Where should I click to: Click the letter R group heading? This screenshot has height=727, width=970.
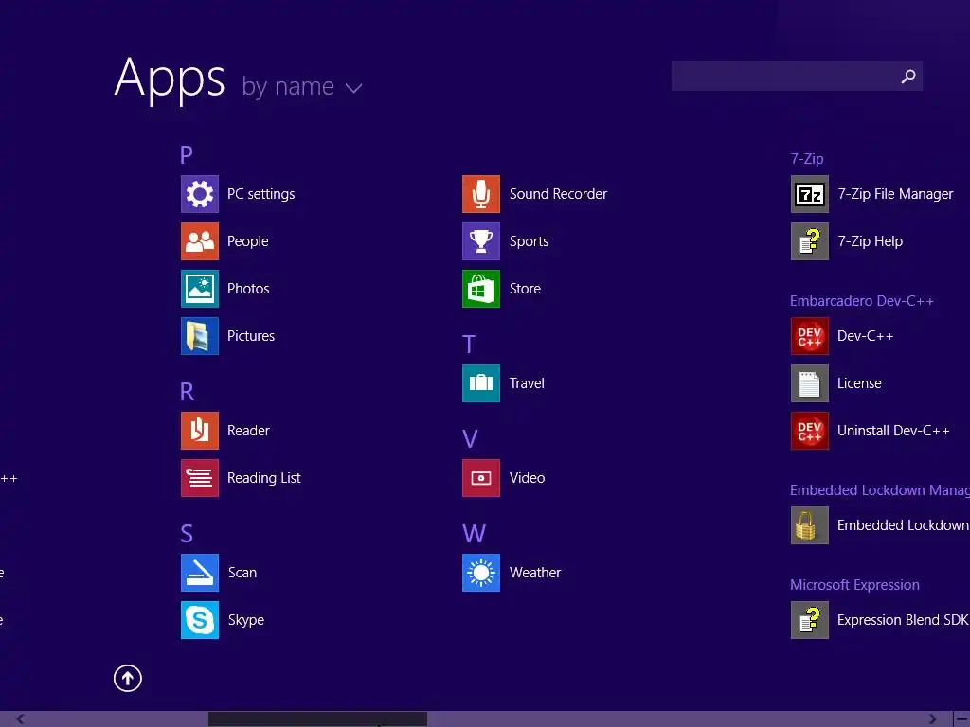[187, 391]
